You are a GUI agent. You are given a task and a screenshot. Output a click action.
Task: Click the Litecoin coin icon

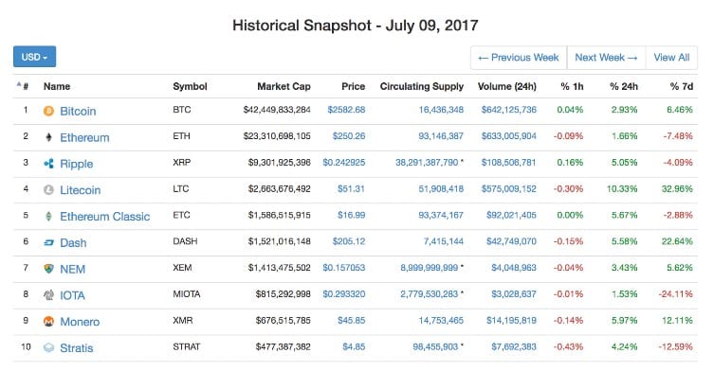48,190
